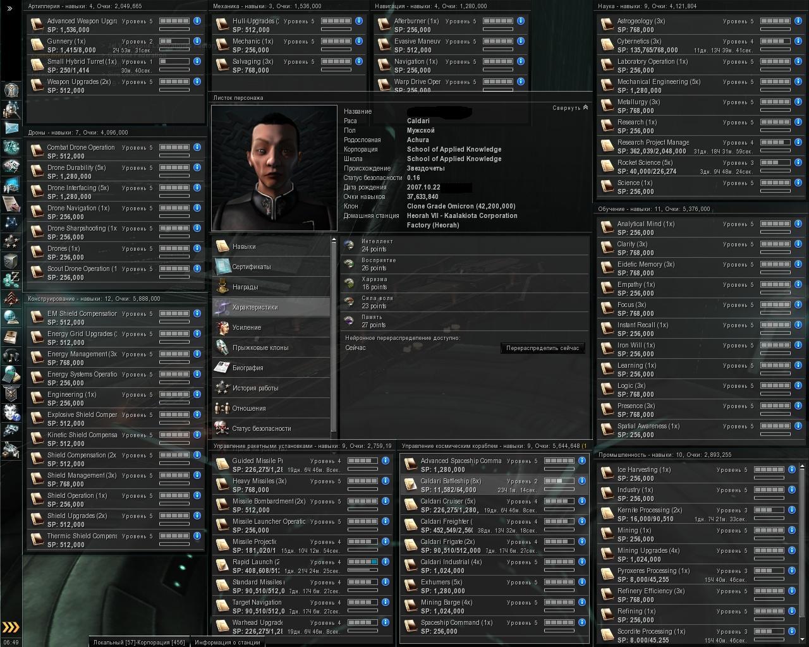The width and height of the screenshot is (809, 647).
Task: Click the book icon next to Exhumers
Action: pos(411,586)
